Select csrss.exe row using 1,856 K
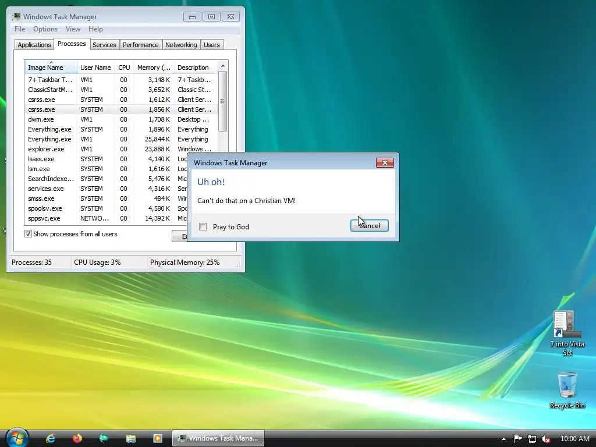Screen dimensions: 596x447 121,109
